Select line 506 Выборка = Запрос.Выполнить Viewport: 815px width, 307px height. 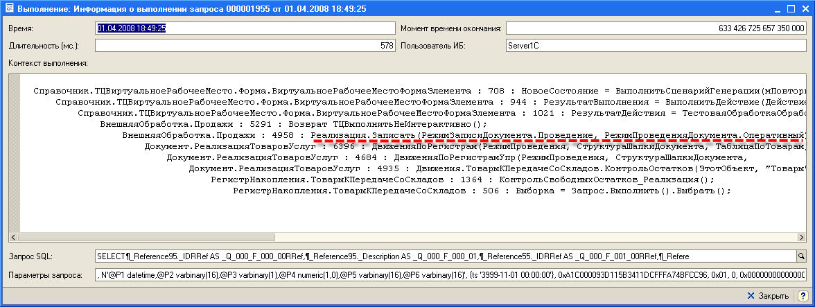click(x=482, y=191)
